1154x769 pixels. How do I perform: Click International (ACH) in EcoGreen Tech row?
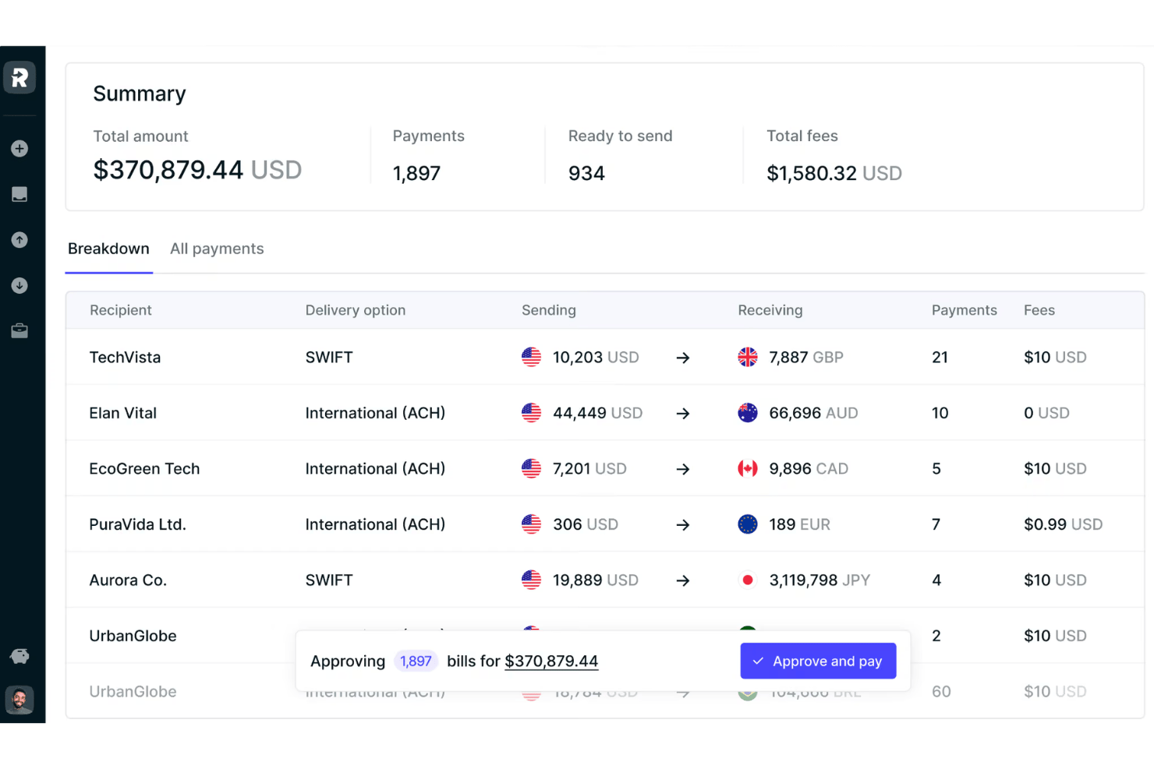(375, 468)
